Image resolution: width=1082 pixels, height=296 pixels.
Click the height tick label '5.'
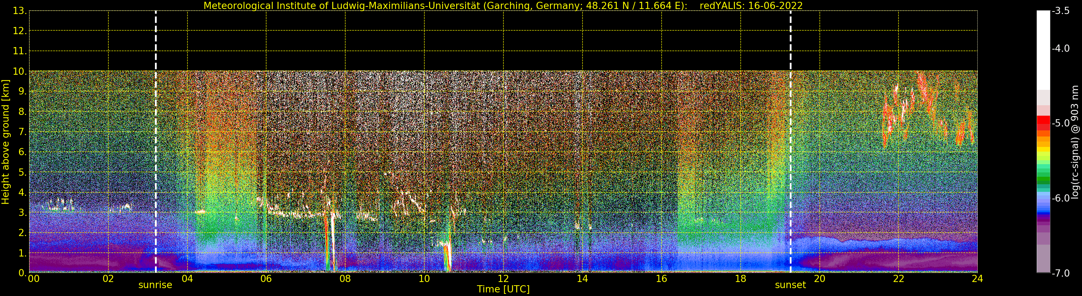point(22,172)
